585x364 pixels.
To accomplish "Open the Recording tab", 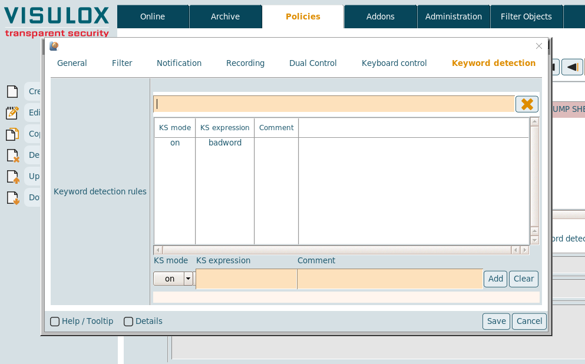I will coord(245,63).
